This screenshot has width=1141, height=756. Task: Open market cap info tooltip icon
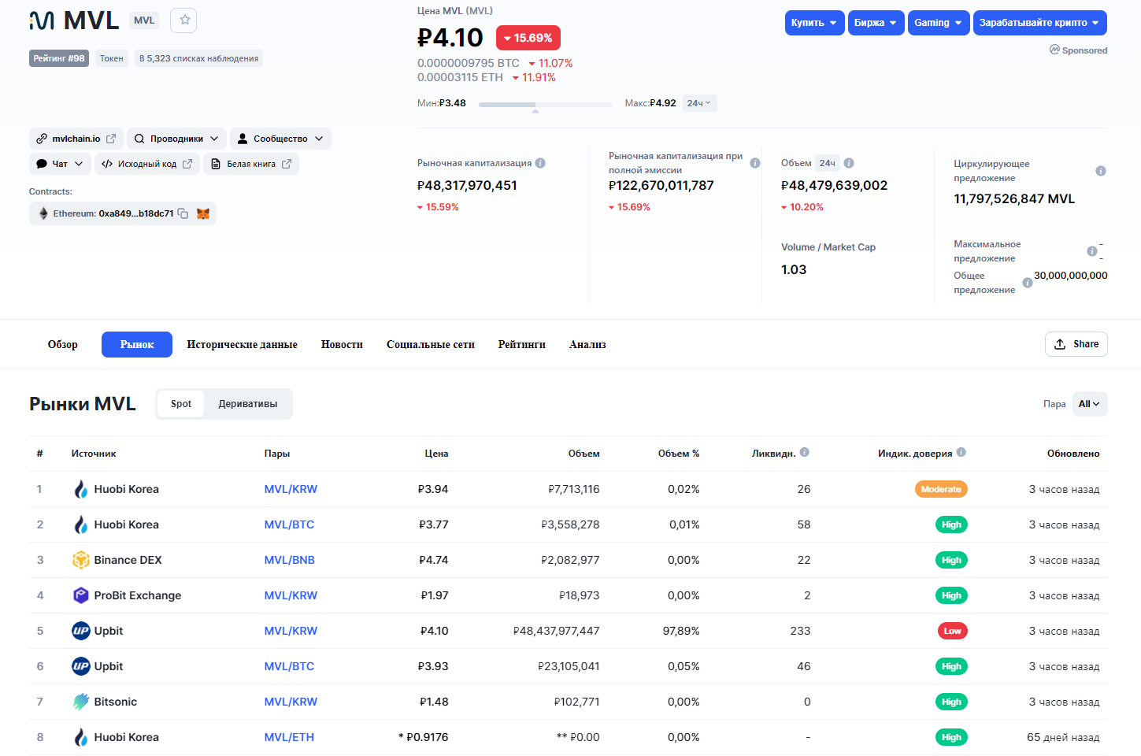(540, 163)
